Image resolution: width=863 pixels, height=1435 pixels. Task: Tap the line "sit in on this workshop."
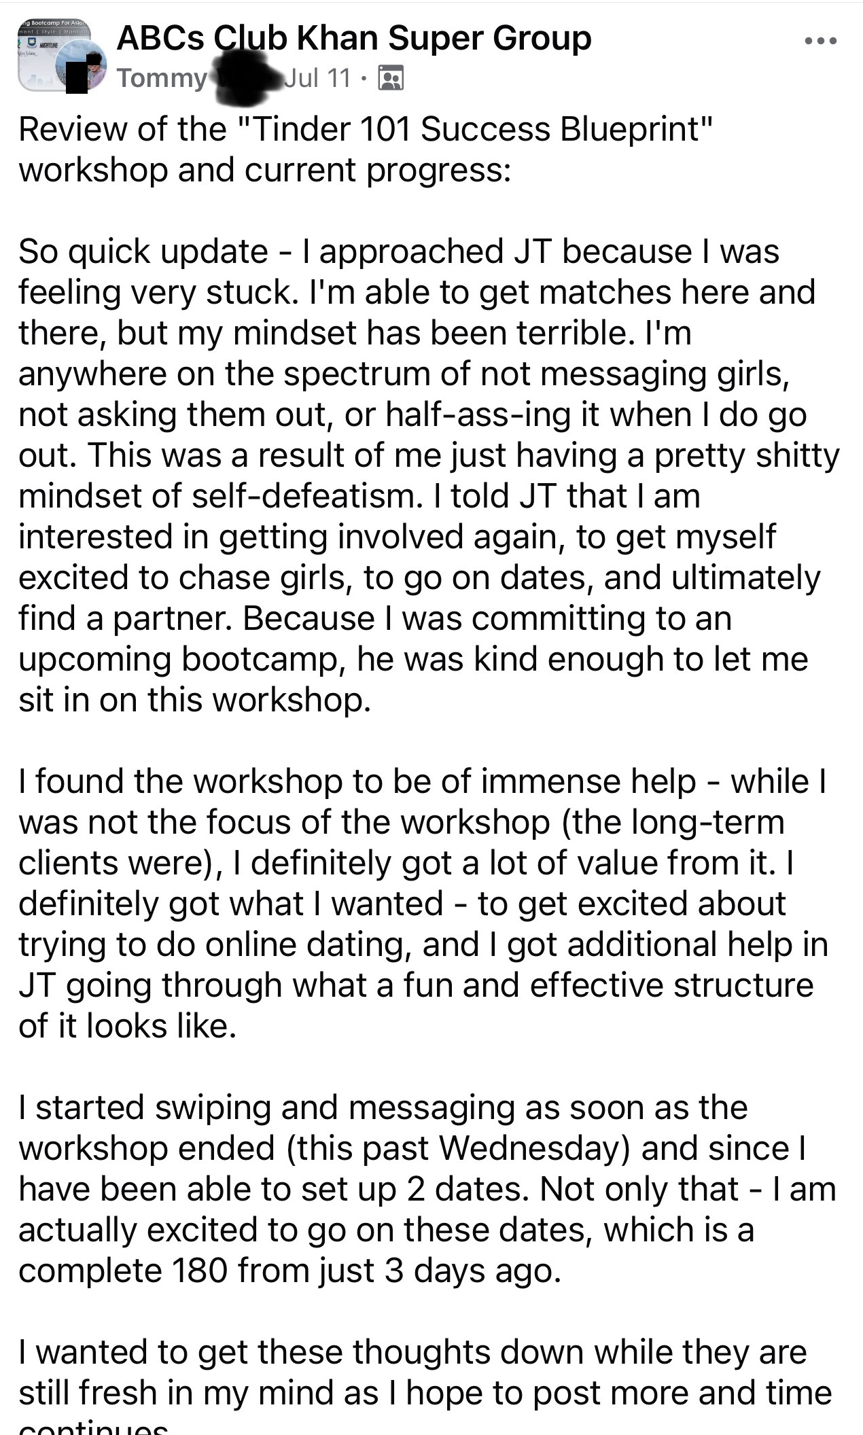tap(194, 700)
